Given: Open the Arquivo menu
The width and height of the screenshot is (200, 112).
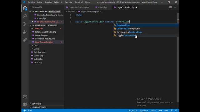Looking at the screenshot, I should pos(31,2).
